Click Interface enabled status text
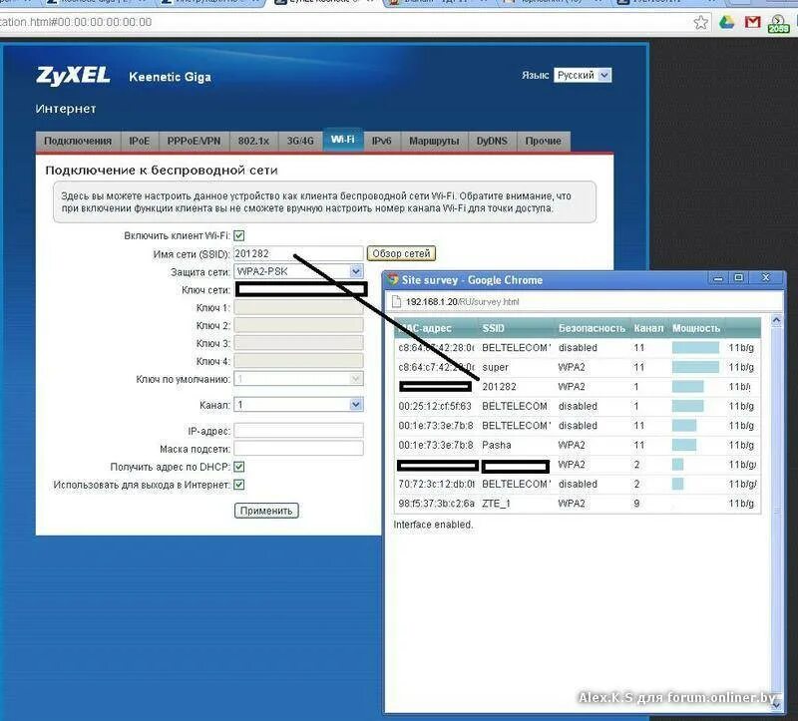This screenshot has width=798, height=721. coord(433,525)
